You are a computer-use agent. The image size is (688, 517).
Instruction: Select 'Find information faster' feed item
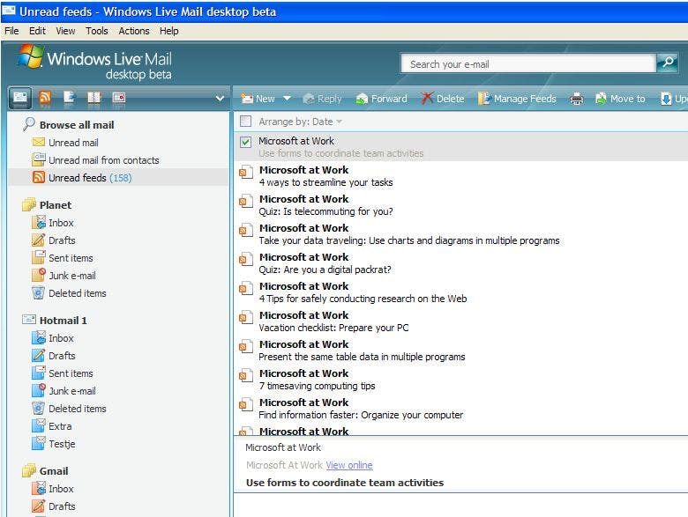[461, 408]
